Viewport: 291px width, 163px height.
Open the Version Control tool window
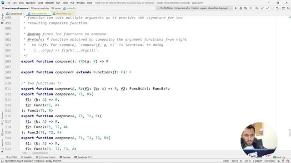click(45, 157)
